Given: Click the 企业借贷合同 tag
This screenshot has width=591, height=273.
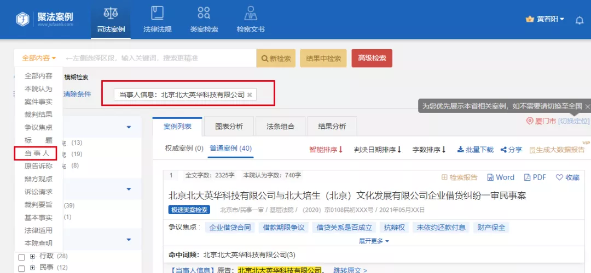Looking at the screenshot, I should point(230,228).
